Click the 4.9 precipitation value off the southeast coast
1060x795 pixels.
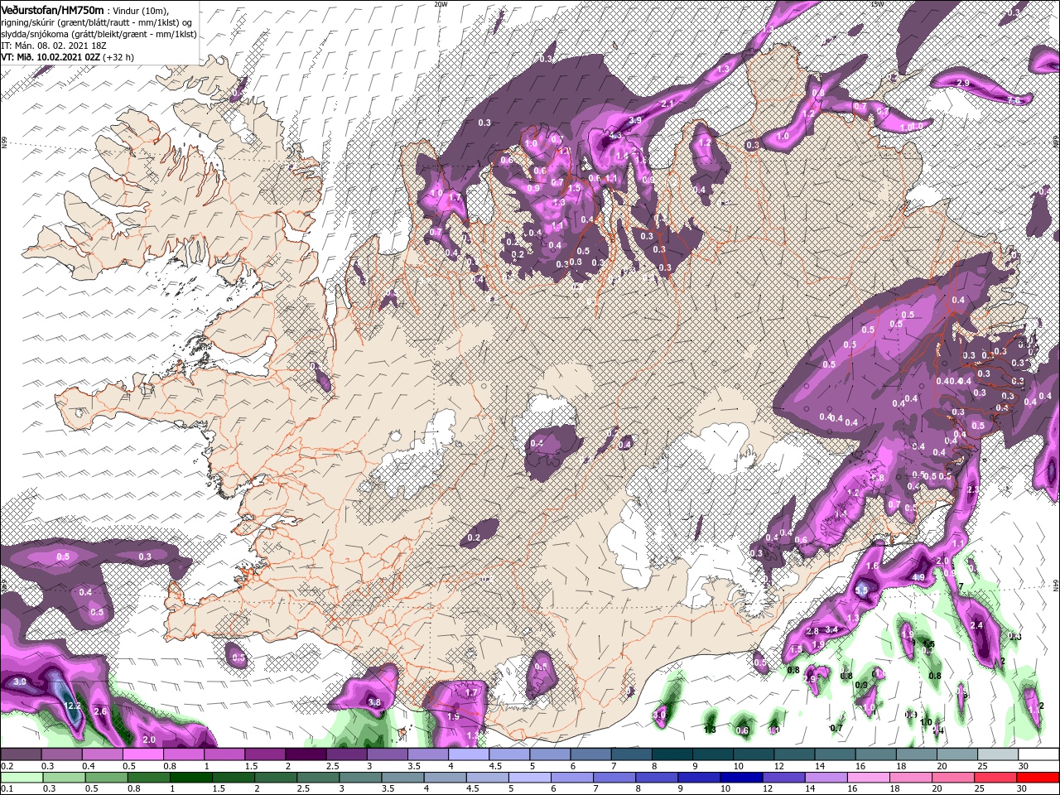[x=918, y=577]
